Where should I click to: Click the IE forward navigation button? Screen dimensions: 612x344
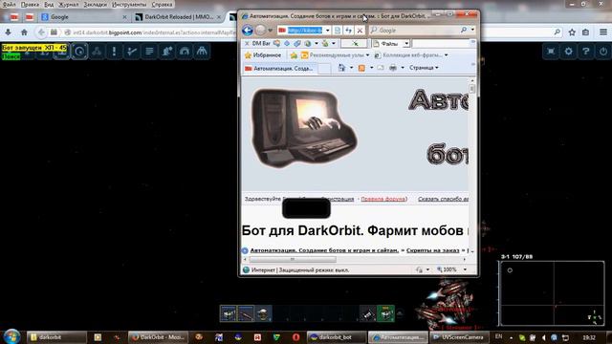(260, 30)
